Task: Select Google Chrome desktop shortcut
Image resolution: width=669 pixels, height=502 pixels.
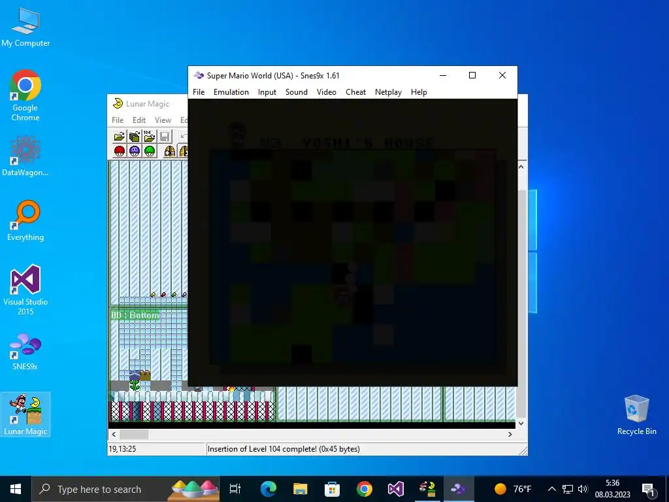Action: point(25,95)
